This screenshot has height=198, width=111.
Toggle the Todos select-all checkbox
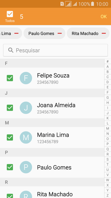[x=10, y=14]
